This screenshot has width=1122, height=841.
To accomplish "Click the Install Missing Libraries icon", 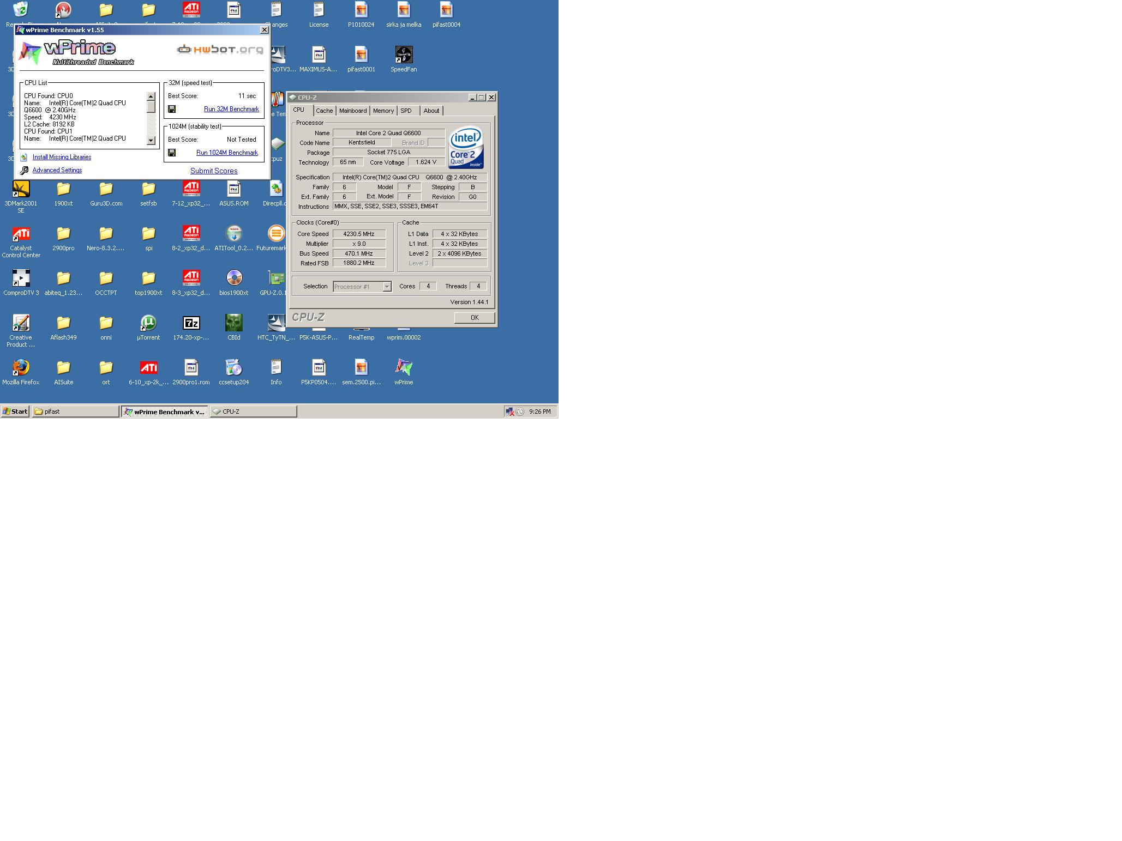I will tap(24, 157).
